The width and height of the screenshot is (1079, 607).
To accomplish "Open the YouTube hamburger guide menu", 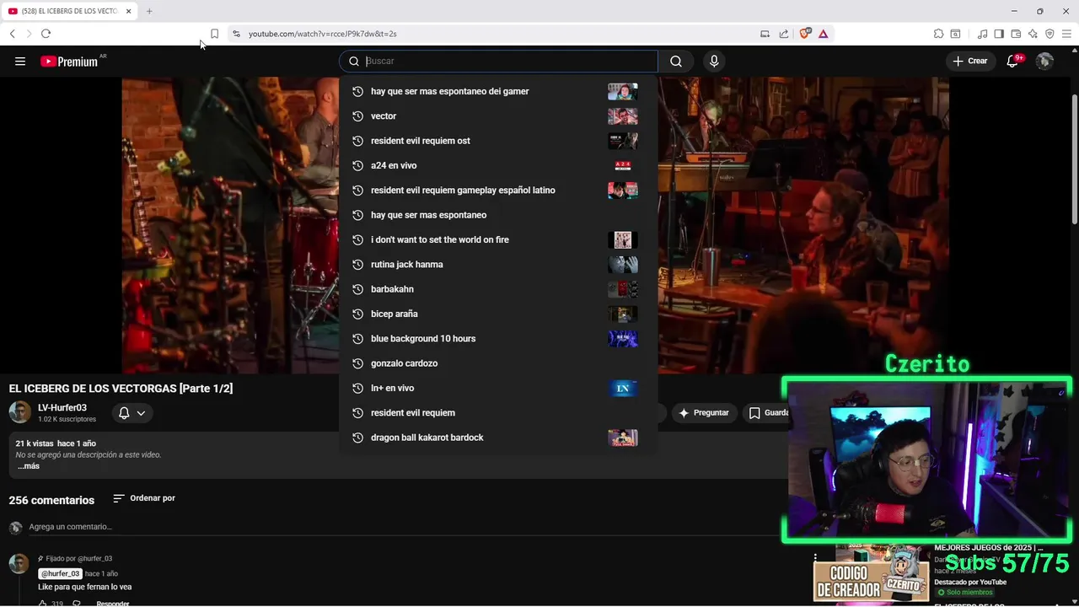I will 20,61.
